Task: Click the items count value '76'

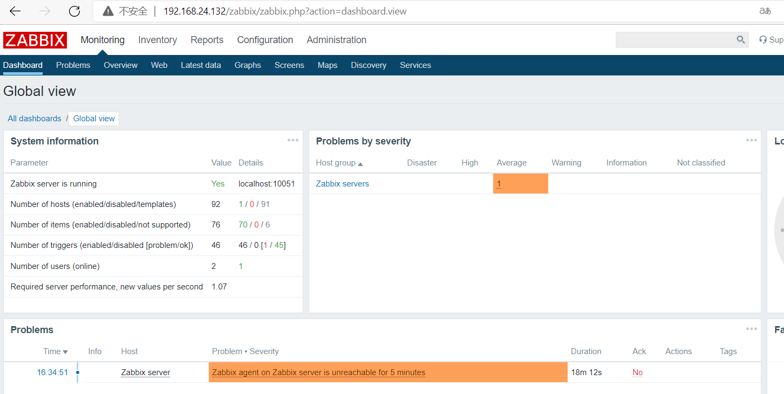Action: tap(216, 225)
